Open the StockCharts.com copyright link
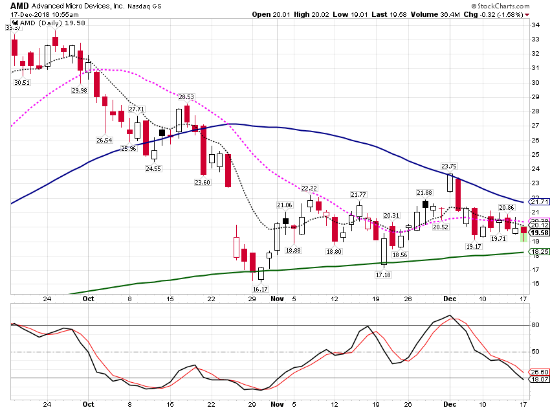The image size is (550, 410). coord(500,6)
